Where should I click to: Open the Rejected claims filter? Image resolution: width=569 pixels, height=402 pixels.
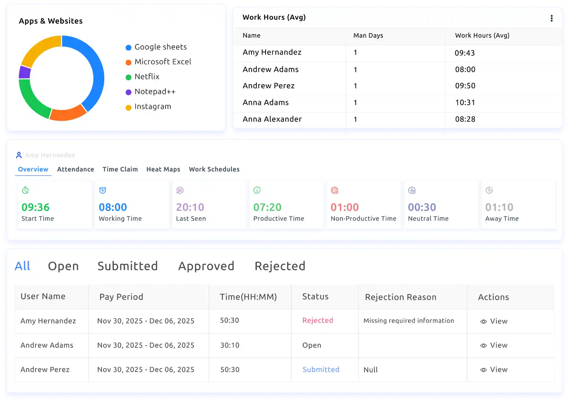tap(280, 266)
